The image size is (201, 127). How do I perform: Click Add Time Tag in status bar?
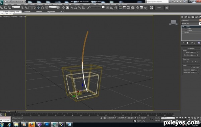coord(141,121)
